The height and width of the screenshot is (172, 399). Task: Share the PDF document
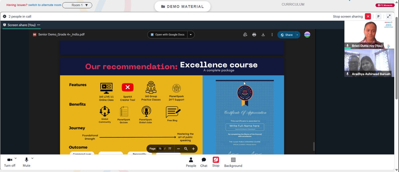(x=286, y=35)
